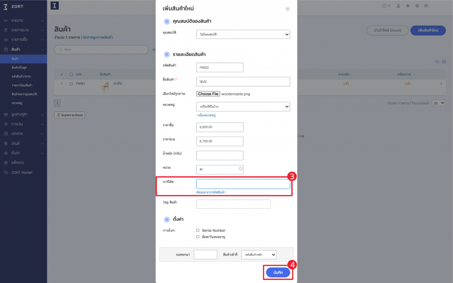The image size is (453, 283).
Task: Open the warehouse destination dropdown
Action: (x=259, y=255)
